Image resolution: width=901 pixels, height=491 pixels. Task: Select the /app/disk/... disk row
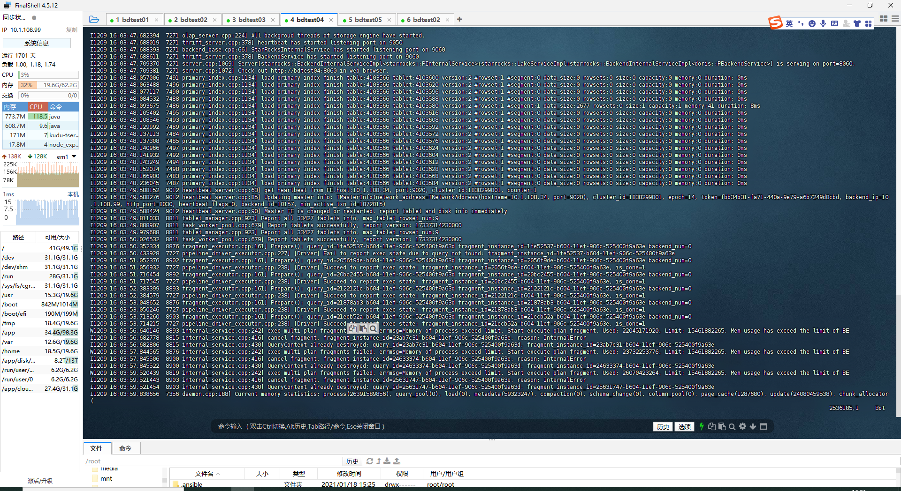click(40, 360)
